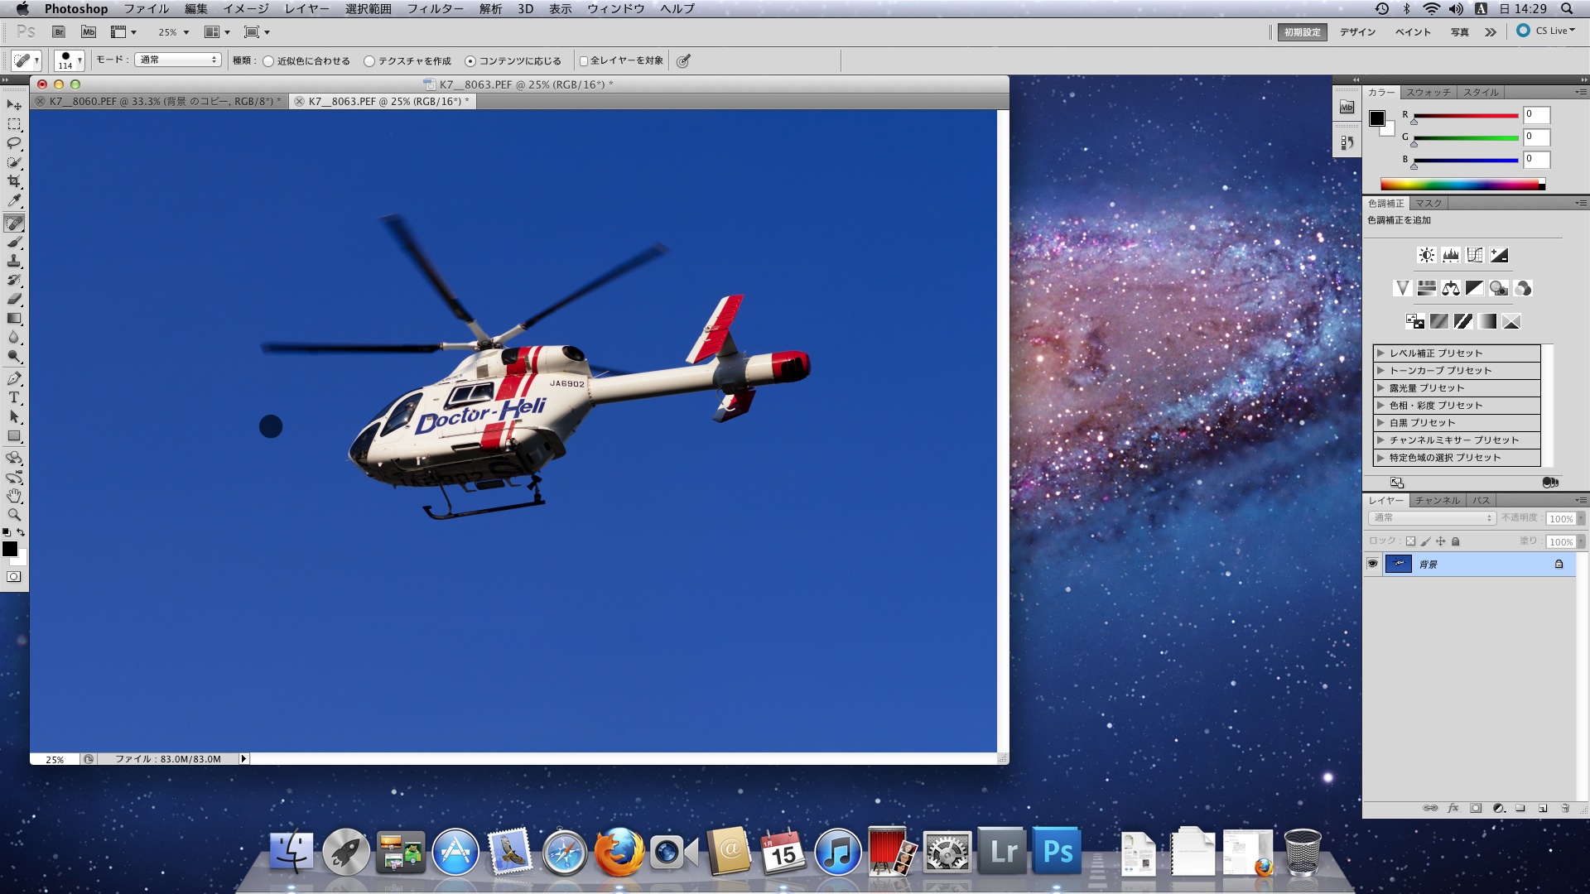
Task: Select the Zoom tool in toolbox
Action: [14, 515]
